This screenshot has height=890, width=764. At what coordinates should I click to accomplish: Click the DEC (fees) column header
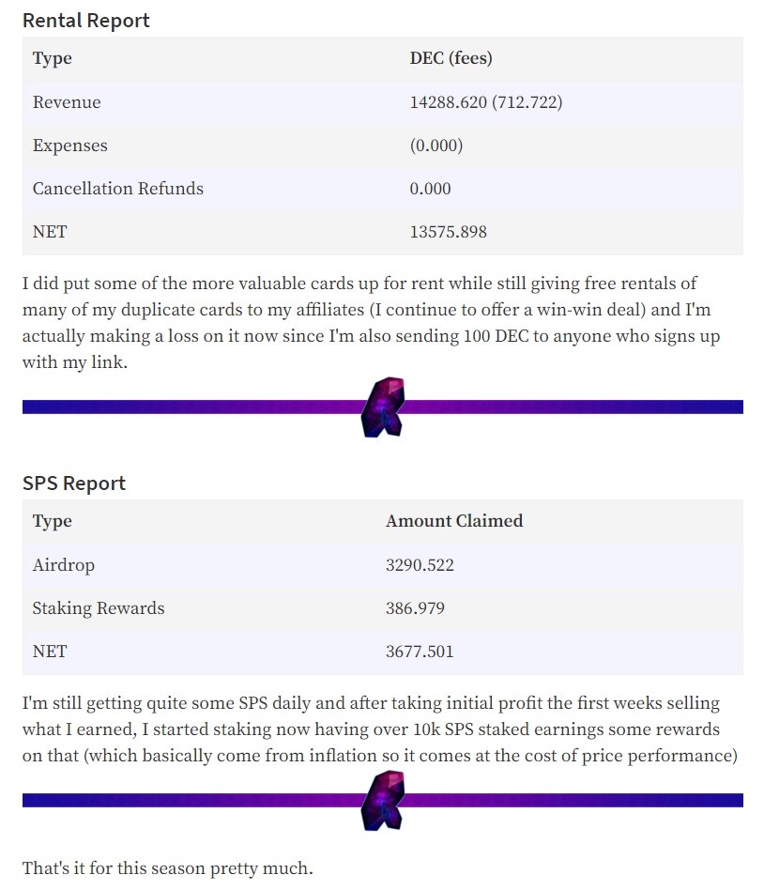click(x=451, y=58)
